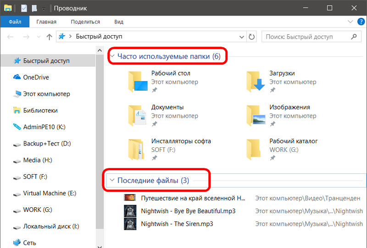Click the Изображения folder name

click(289, 107)
